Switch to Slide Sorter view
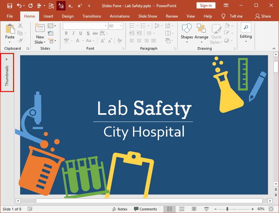The image size is (279, 213). pos(182,209)
